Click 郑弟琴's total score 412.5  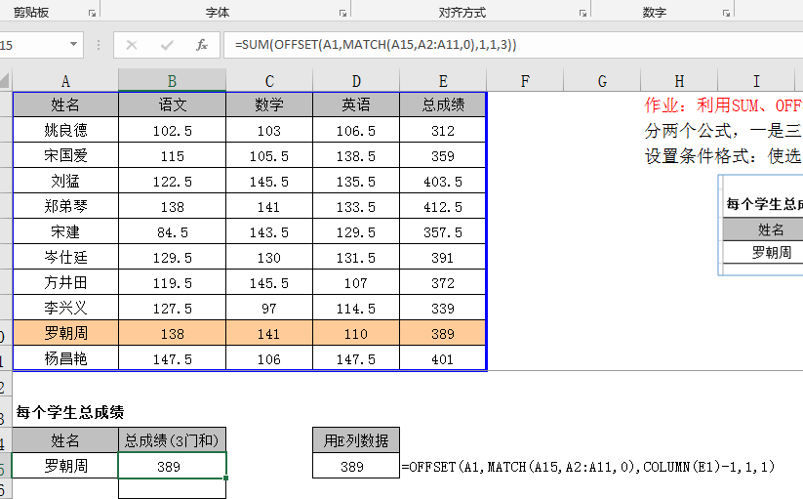(x=443, y=206)
